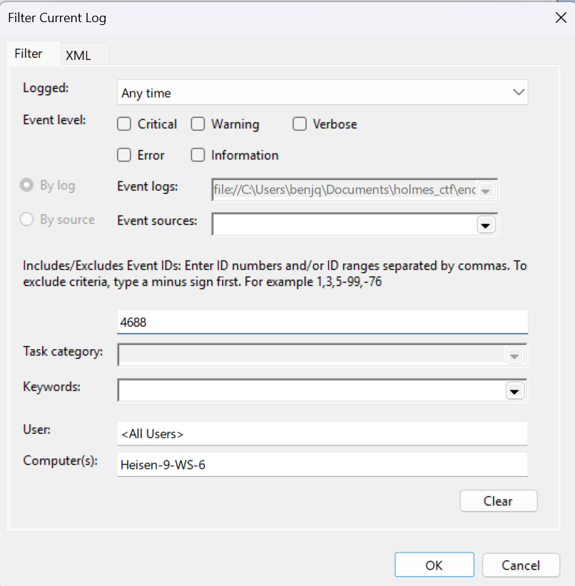Check the Verbose event level box
Image resolution: width=575 pixels, height=586 pixels.
click(300, 124)
